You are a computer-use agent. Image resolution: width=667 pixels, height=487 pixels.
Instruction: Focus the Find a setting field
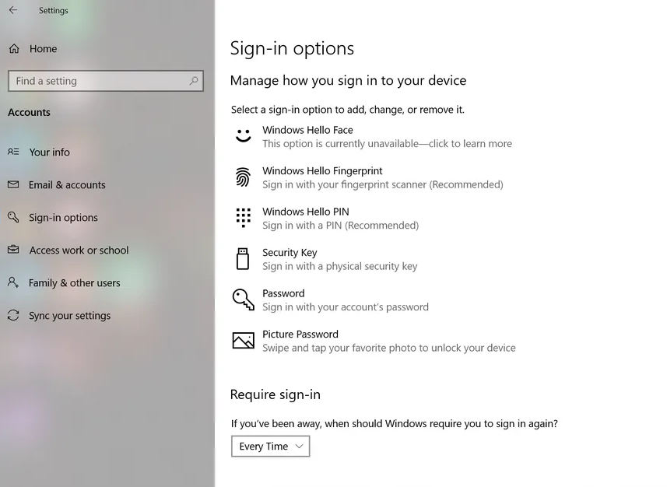[x=106, y=81]
